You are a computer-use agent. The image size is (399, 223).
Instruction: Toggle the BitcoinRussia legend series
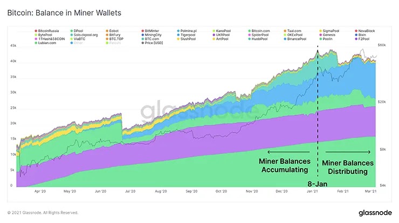[x=47, y=31]
